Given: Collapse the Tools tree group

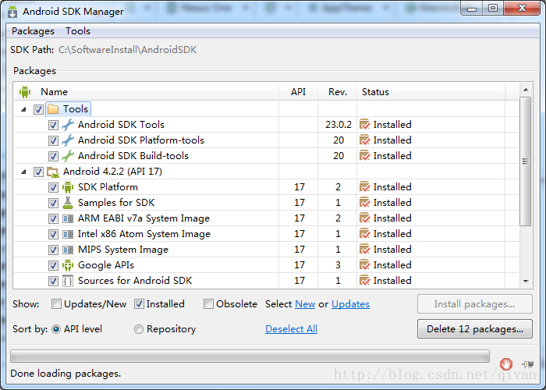Looking at the screenshot, I should click(x=23, y=109).
